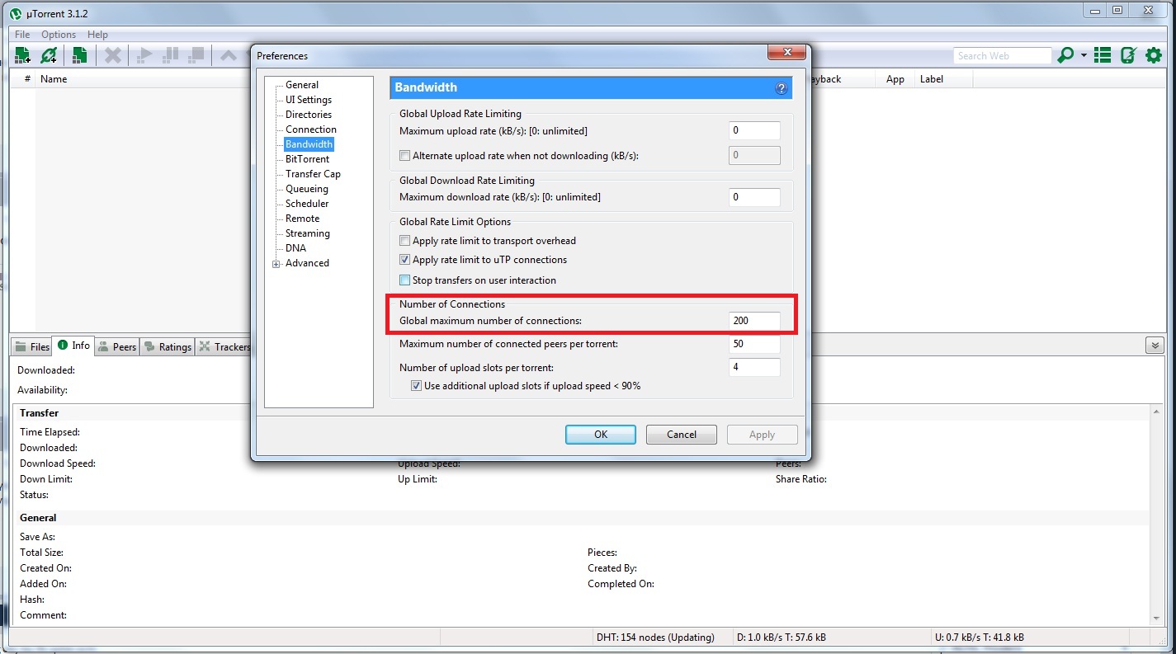Image resolution: width=1176 pixels, height=654 pixels.
Task: Select the Info tab
Action: 73,346
